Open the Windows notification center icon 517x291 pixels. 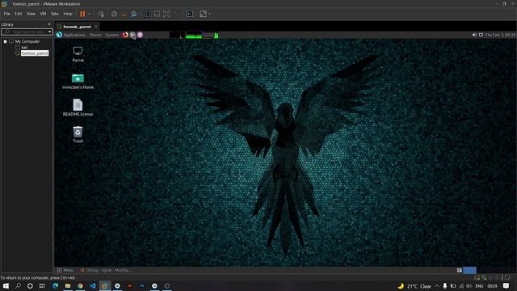506,286
